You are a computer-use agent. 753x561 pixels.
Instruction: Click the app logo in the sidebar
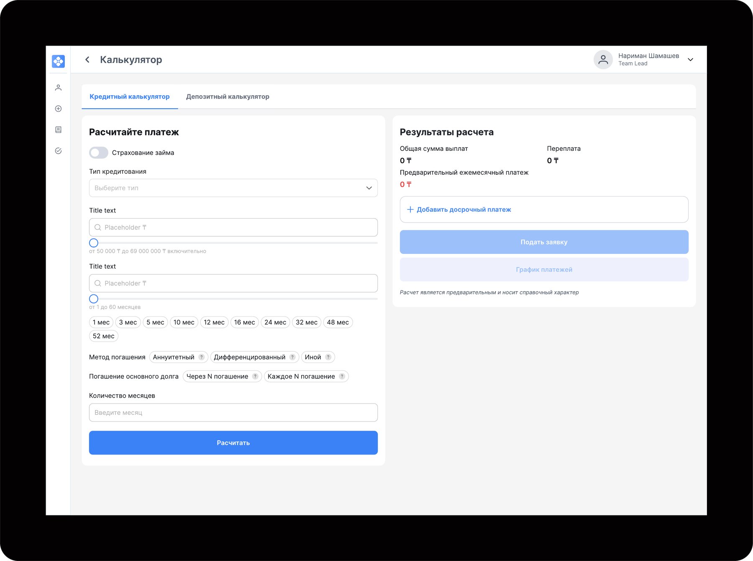point(58,61)
